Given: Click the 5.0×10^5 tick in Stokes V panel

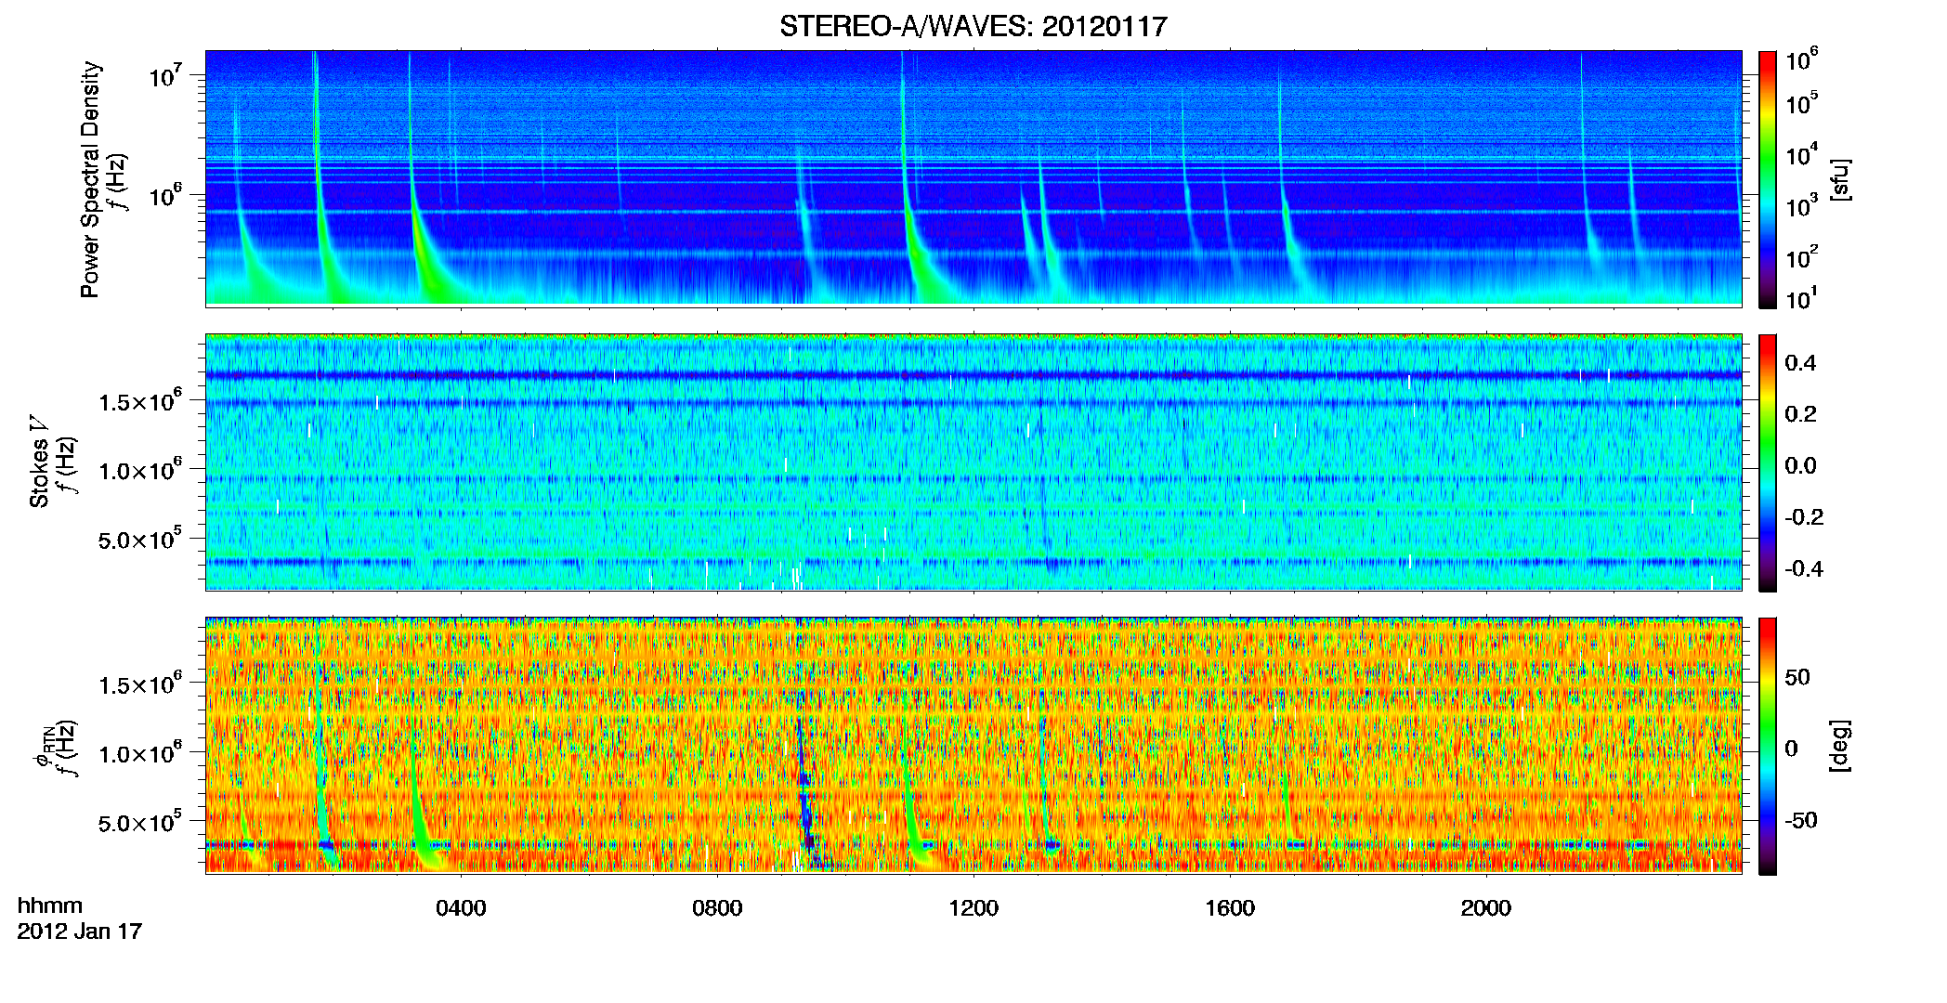Looking at the screenshot, I should 139,539.
